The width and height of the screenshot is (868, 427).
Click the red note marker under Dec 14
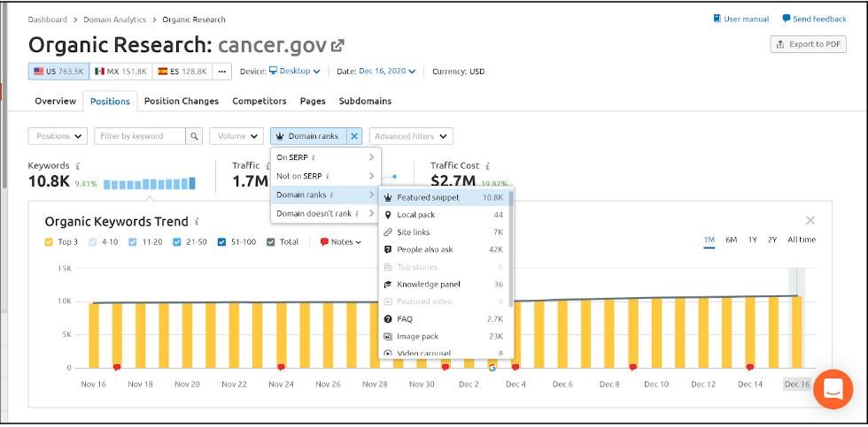pyautogui.click(x=750, y=368)
